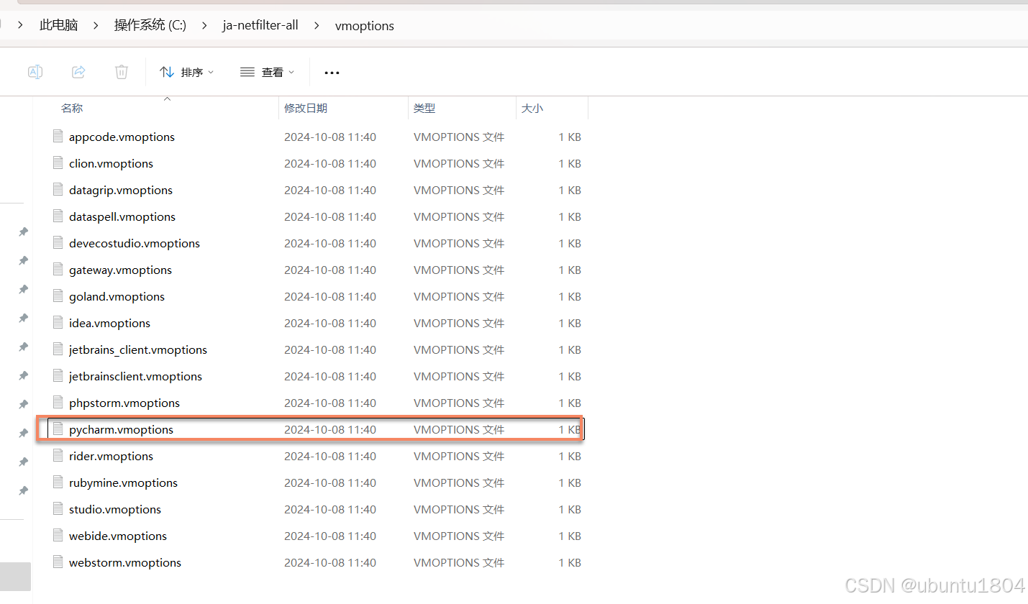Click the Delete trash icon
This screenshot has width=1028, height=604.
pyautogui.click(x=122, y=72)
